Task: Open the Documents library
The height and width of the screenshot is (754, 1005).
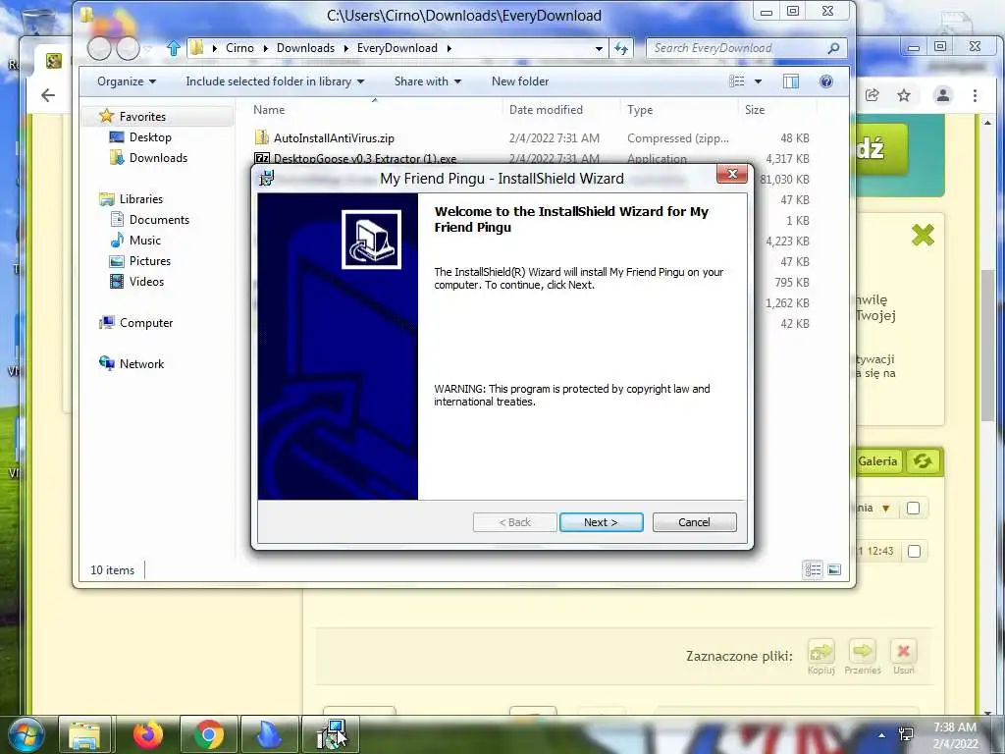Action: click(x=159, y=219)
